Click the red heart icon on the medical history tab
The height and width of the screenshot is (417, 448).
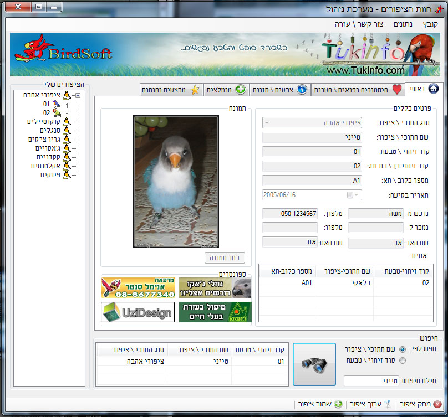point(396,90)
